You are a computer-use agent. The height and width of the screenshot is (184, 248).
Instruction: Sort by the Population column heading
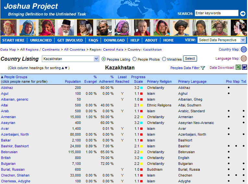73,81
